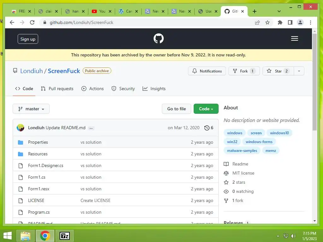Image resolution: width=323 pixels, height=242 pixels.
Task: Close the YouTube tab
Action: (110, 11)
